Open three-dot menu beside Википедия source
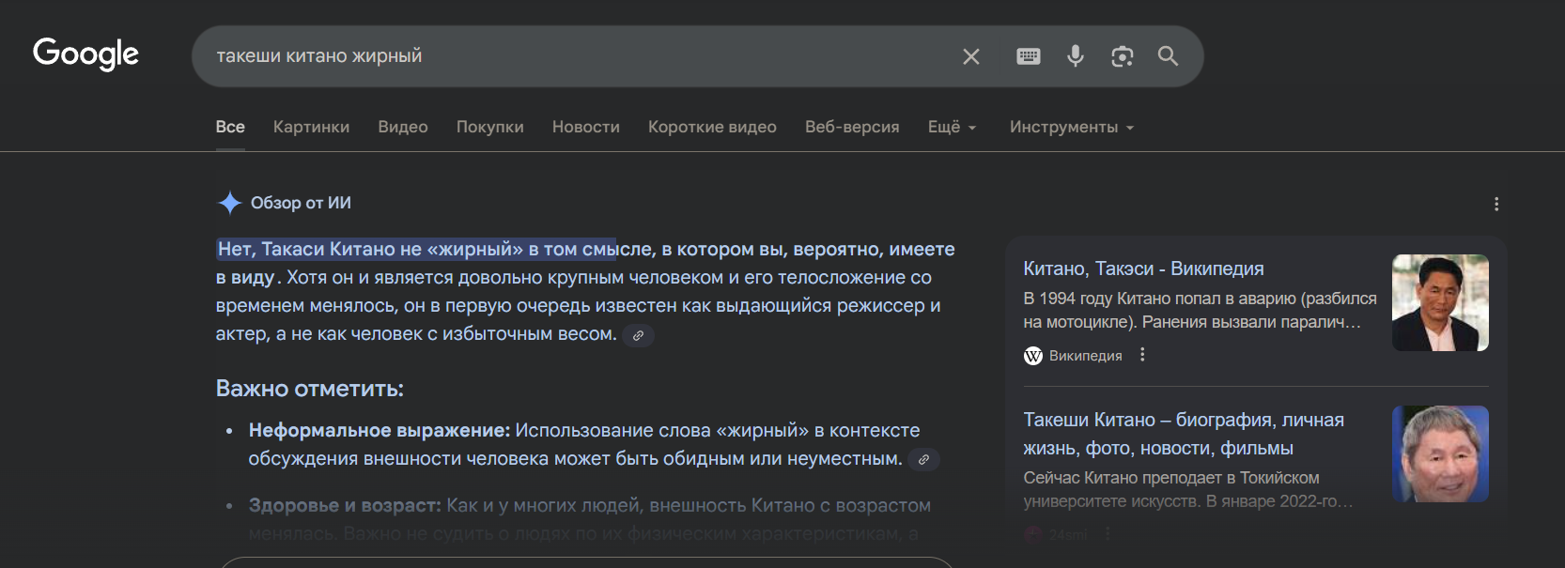The image size is (1565, 568). pyautogui.click(x=1142, y=355)
